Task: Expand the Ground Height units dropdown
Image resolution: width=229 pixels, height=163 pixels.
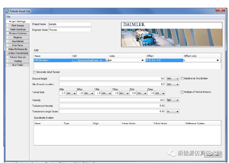Action: pyautogui.click(x=173, y=79)
